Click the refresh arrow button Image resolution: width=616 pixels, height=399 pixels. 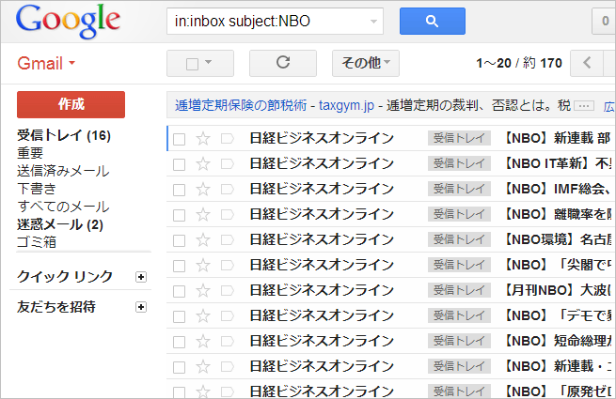pyautogui.click(x=283, y=63)
